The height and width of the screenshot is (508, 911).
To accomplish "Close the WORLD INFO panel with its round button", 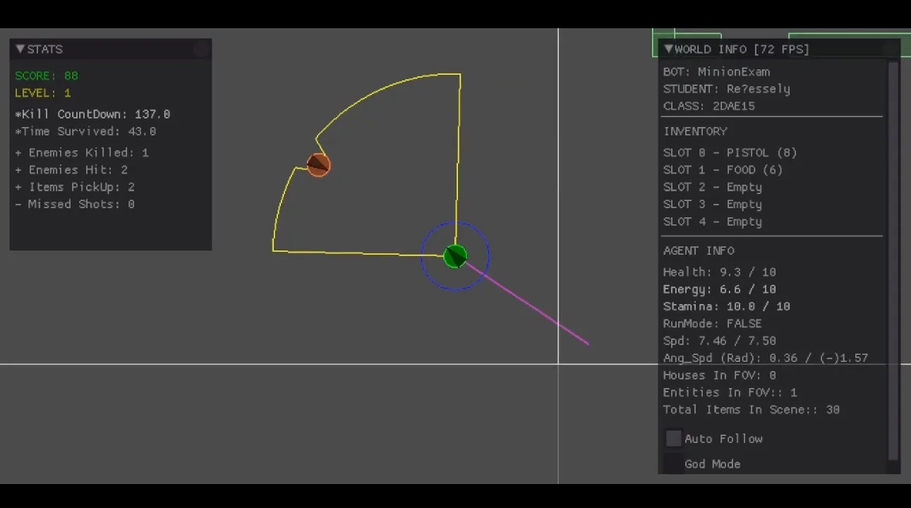I will [891, 49].
